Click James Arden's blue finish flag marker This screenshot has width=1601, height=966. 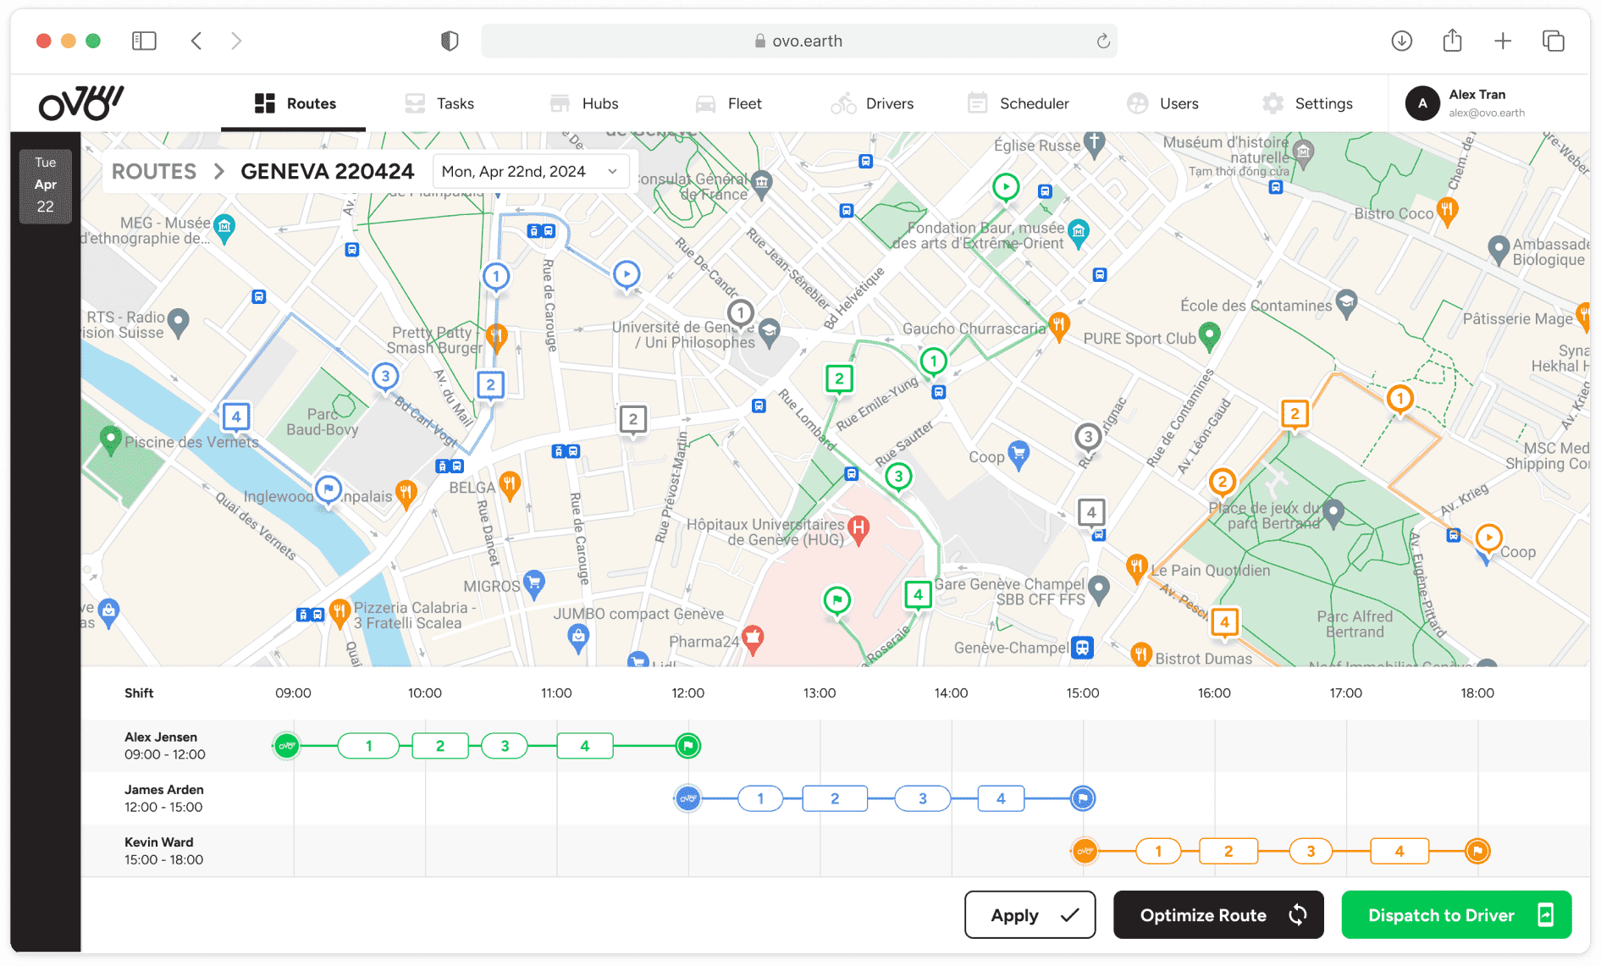(x=1083, y=798)
